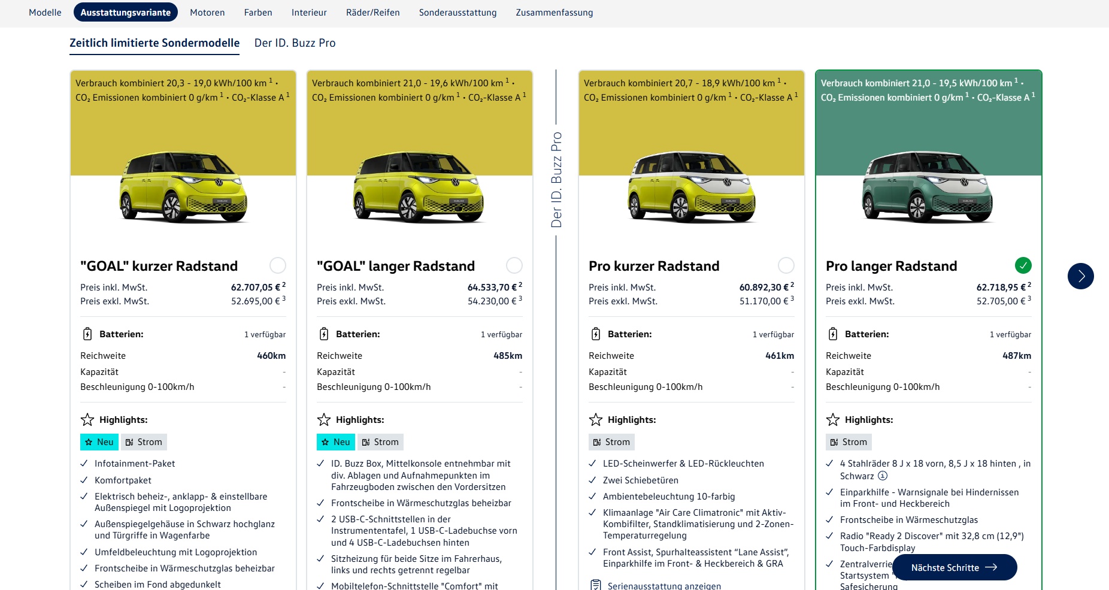Click the next-cards arrow button
1109x590 pixels.
(x=1081, y=276)
